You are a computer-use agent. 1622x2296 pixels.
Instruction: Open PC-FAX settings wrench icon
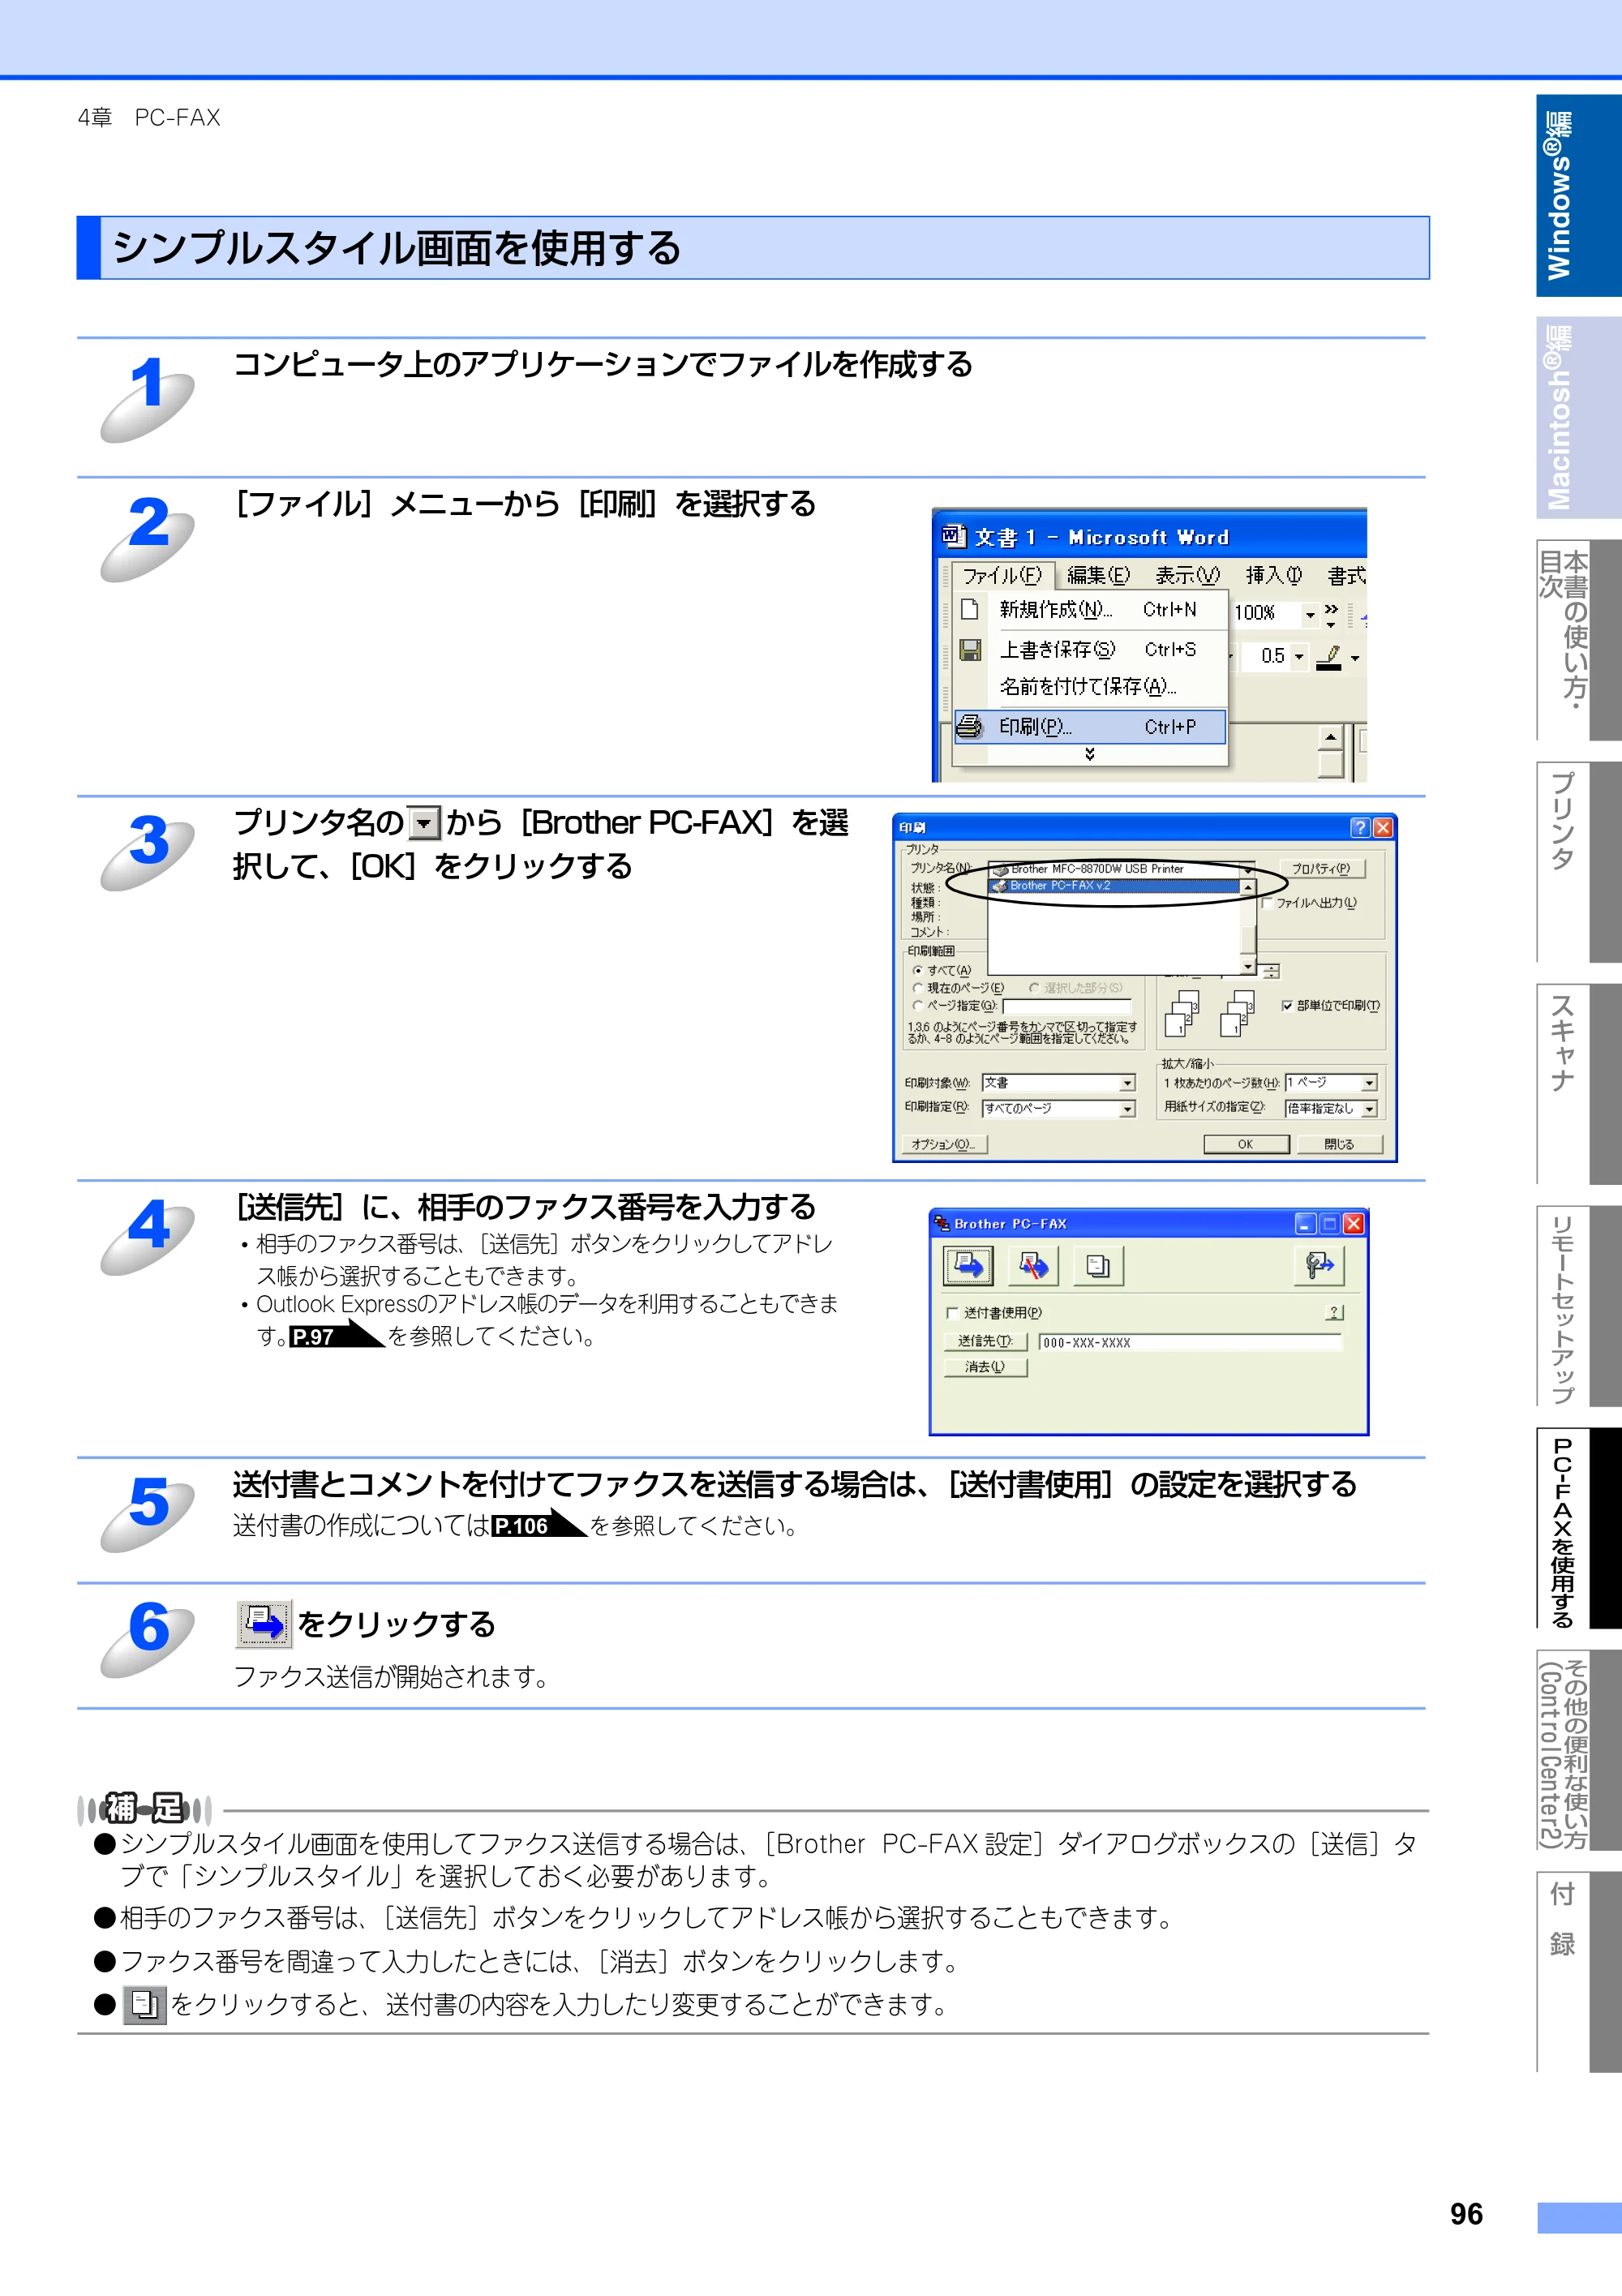click(1319, 1266)
